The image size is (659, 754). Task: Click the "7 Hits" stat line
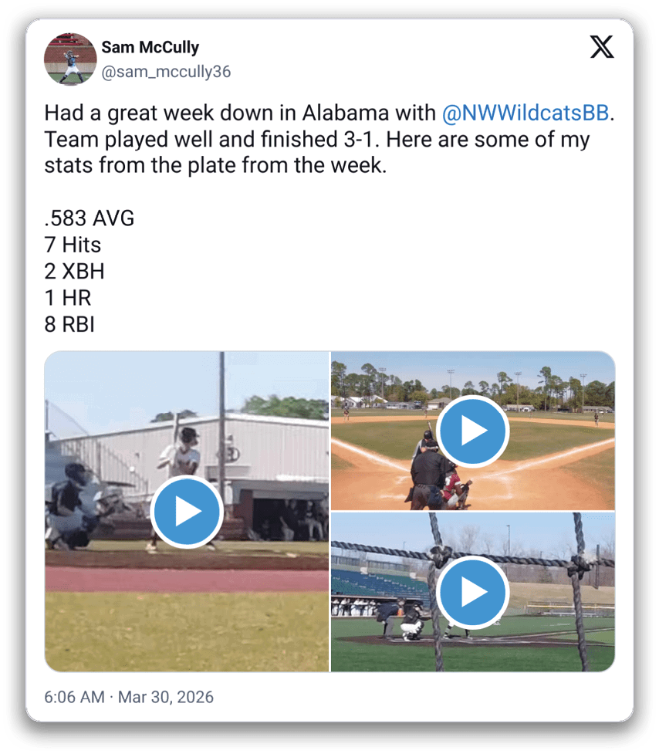[x=73, y=245]
